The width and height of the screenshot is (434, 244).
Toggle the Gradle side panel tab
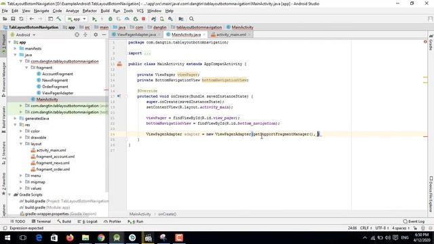pos(431,43)
